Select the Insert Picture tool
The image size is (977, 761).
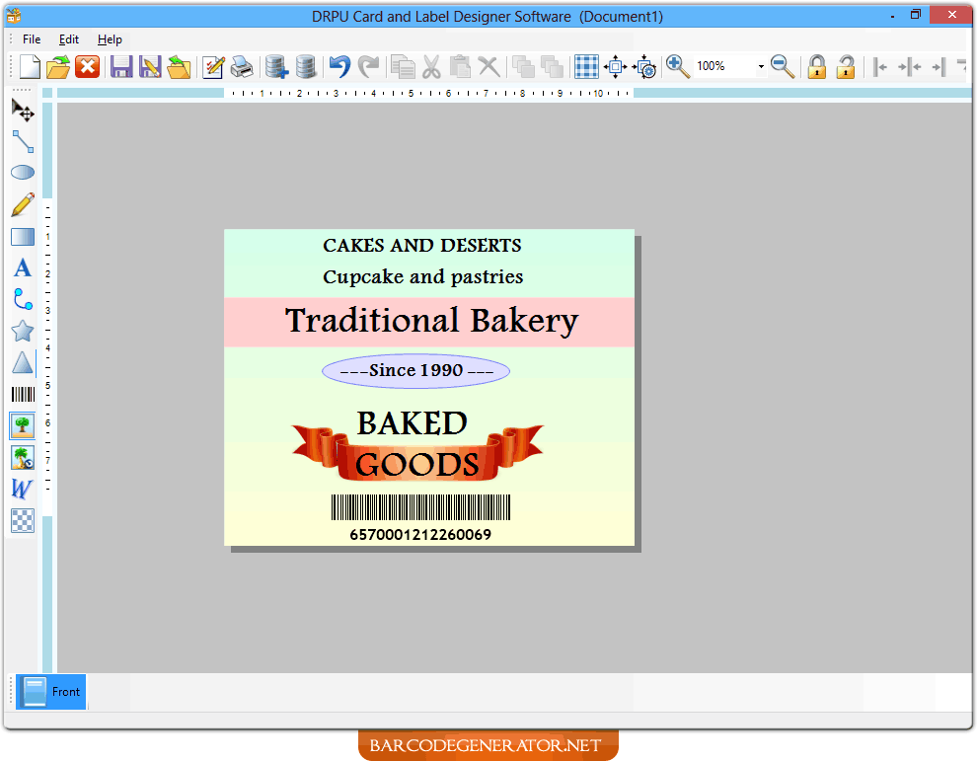[23, 426]
